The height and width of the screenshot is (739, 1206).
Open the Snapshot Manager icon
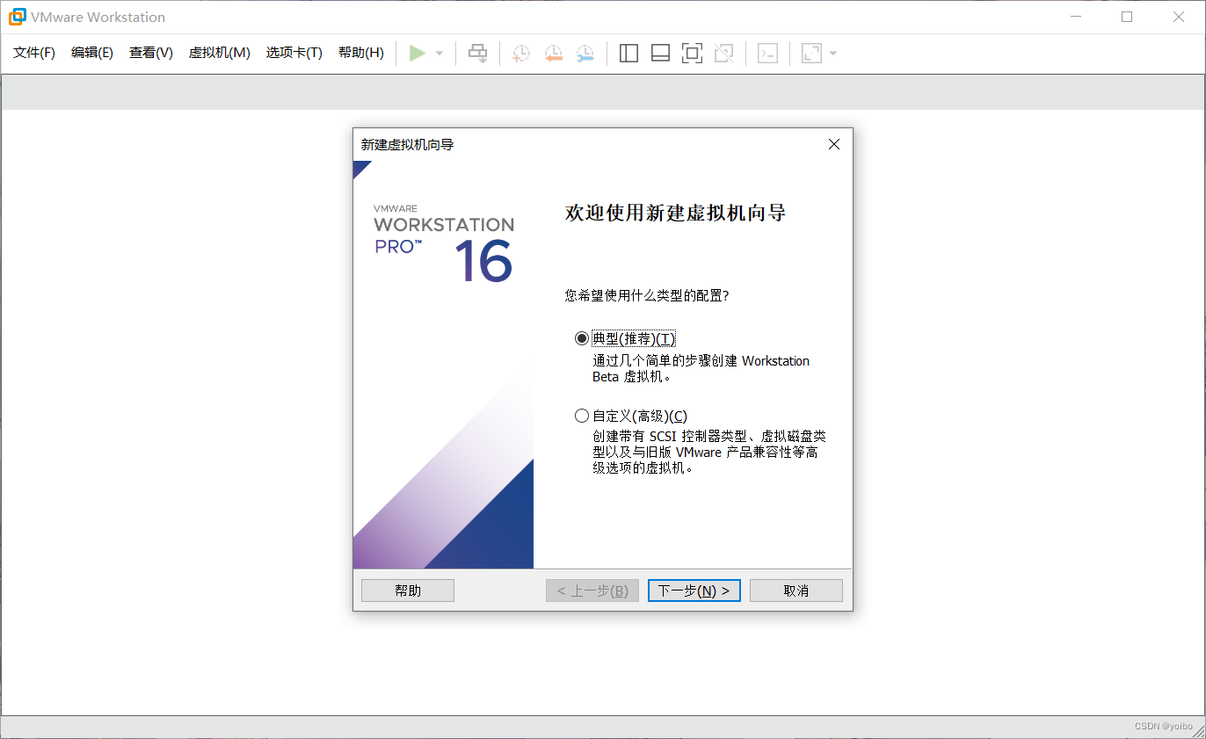pyautogui.click(x=585, y=53)
